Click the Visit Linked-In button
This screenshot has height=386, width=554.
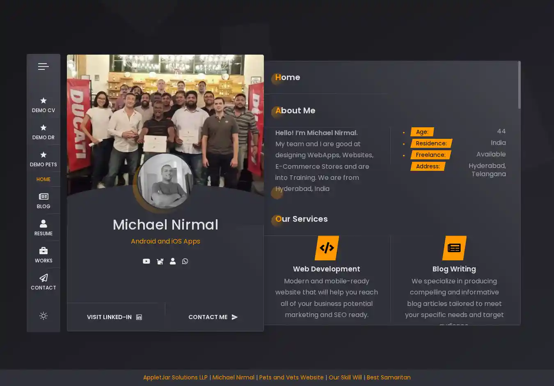[x=114, y=317]
